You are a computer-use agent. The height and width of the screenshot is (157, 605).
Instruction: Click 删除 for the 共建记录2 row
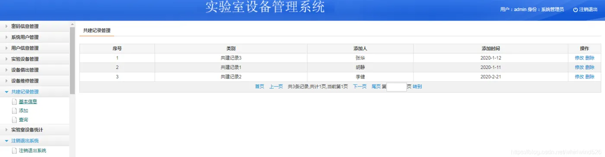590,77
